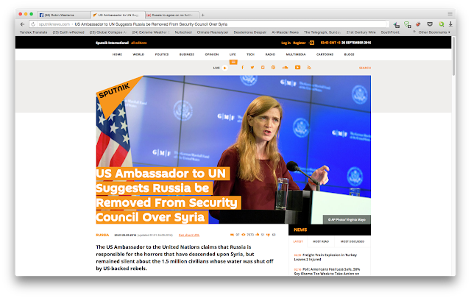
Task: Open Sputnik's Twitter icon
Action: click(x=252, y=68)
